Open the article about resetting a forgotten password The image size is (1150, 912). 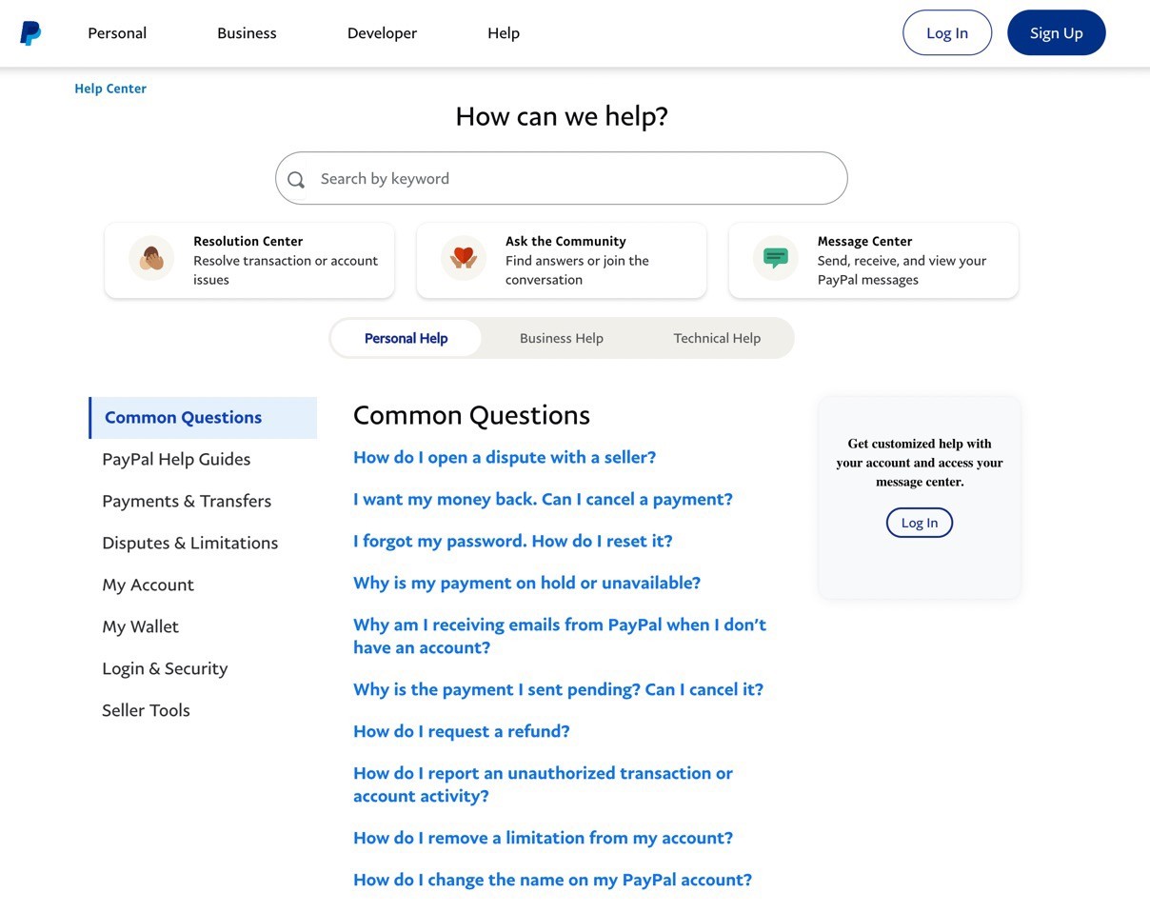[x=512, y=541]
